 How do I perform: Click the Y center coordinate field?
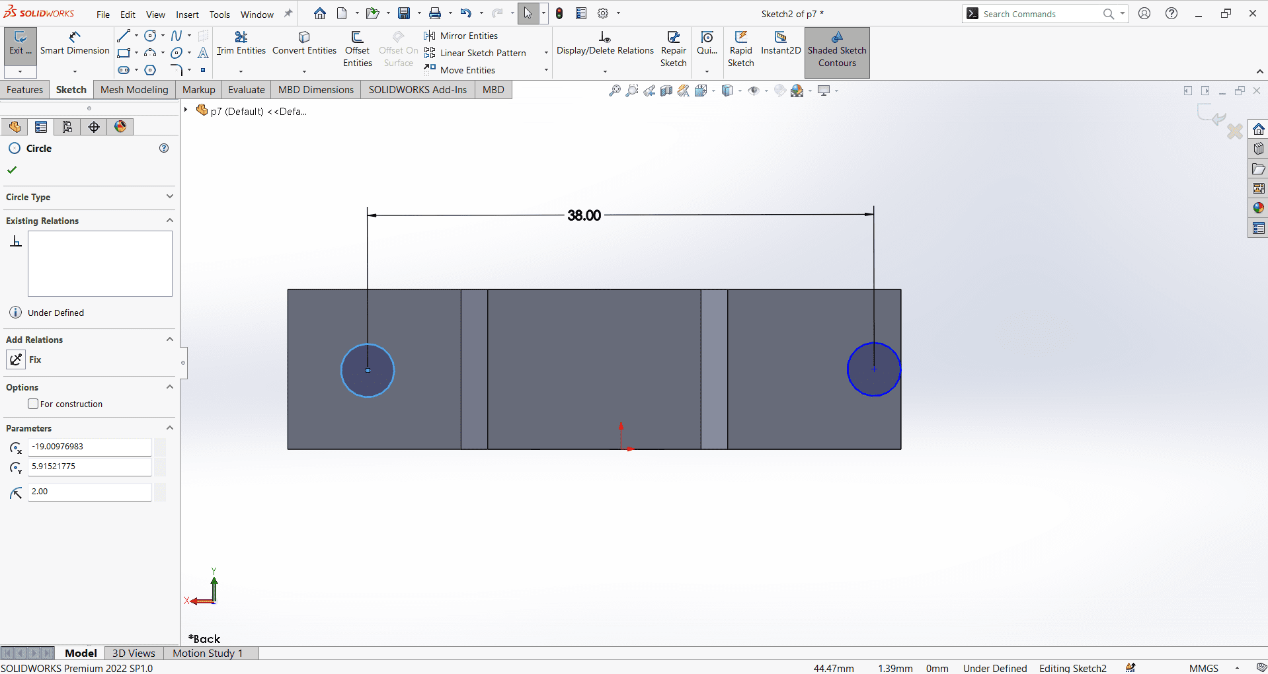tap(89, 467)
